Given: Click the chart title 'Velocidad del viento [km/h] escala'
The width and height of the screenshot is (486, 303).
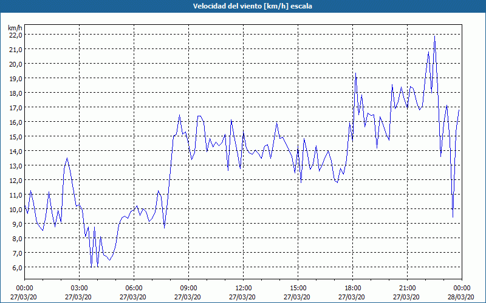Looking at the screenshot, I should click(252, 6).
